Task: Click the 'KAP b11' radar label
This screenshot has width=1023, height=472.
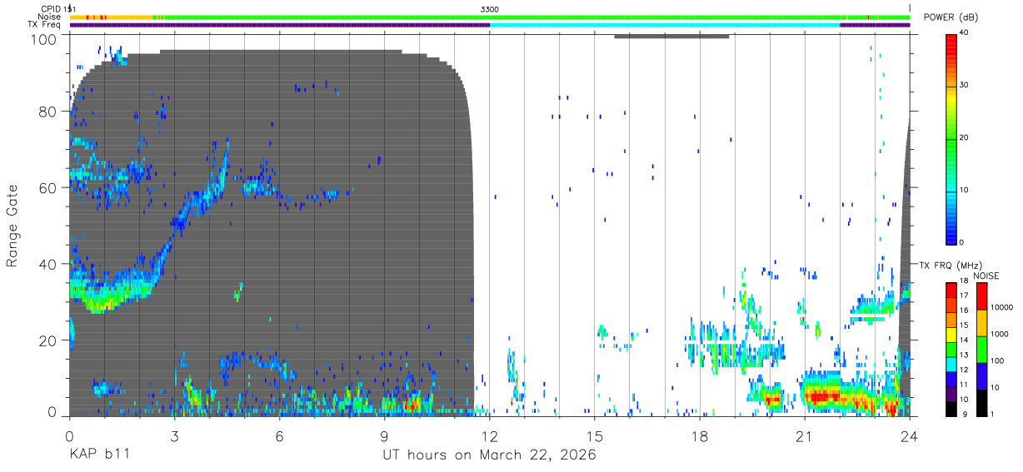Action: (98, 455)
